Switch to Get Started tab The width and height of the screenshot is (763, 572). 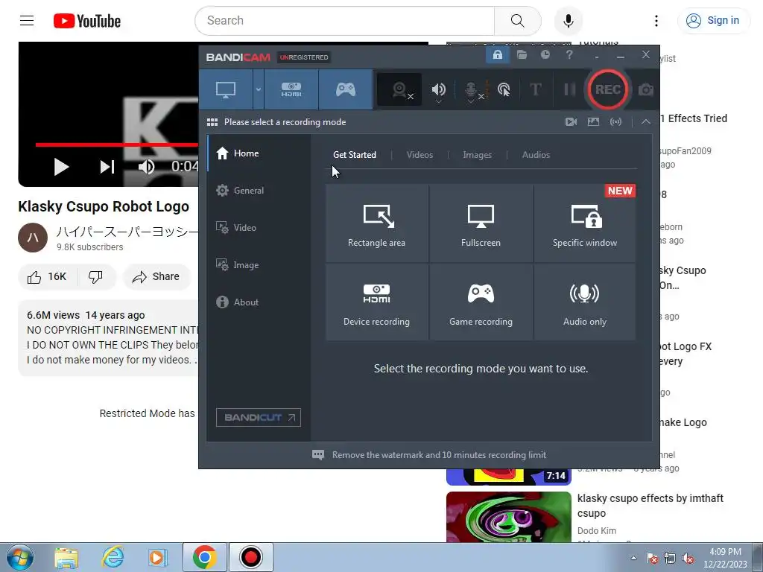pos(354,155)
